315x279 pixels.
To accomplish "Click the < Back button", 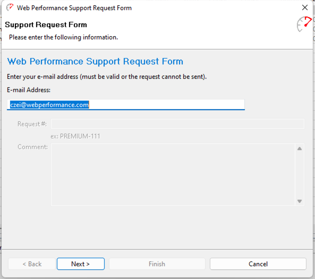I will 32,264.
